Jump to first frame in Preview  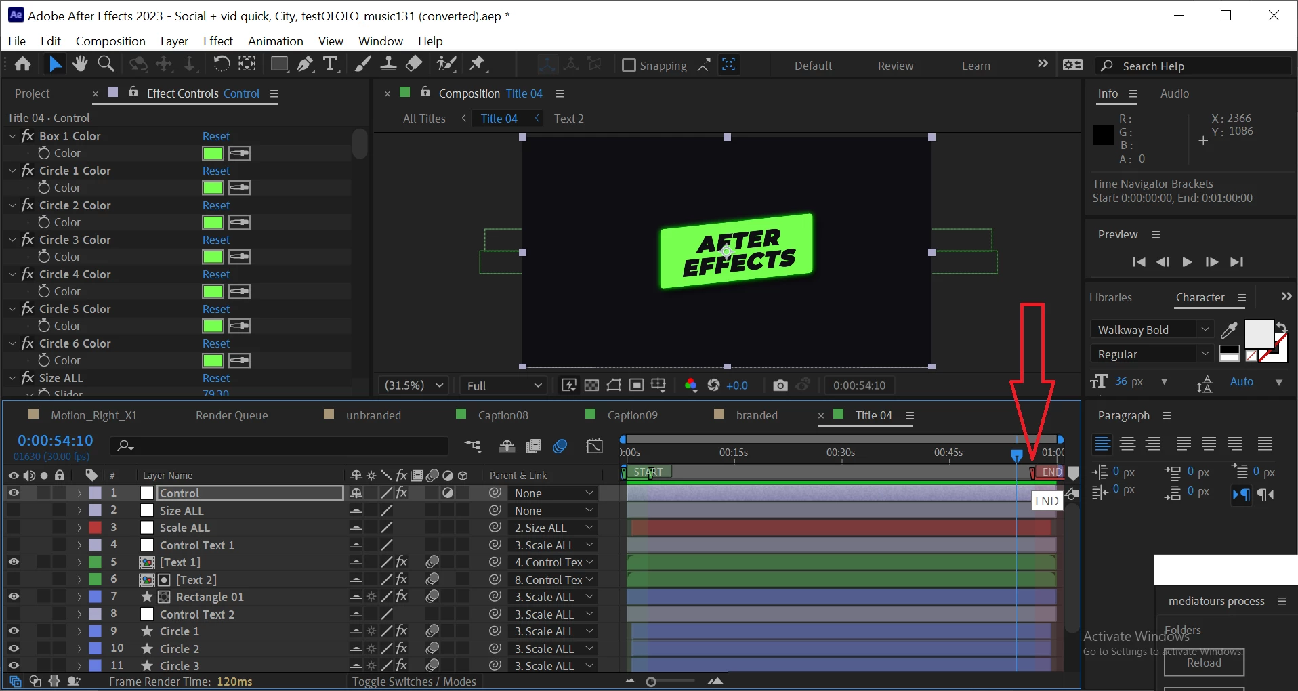pos(1139,262)
